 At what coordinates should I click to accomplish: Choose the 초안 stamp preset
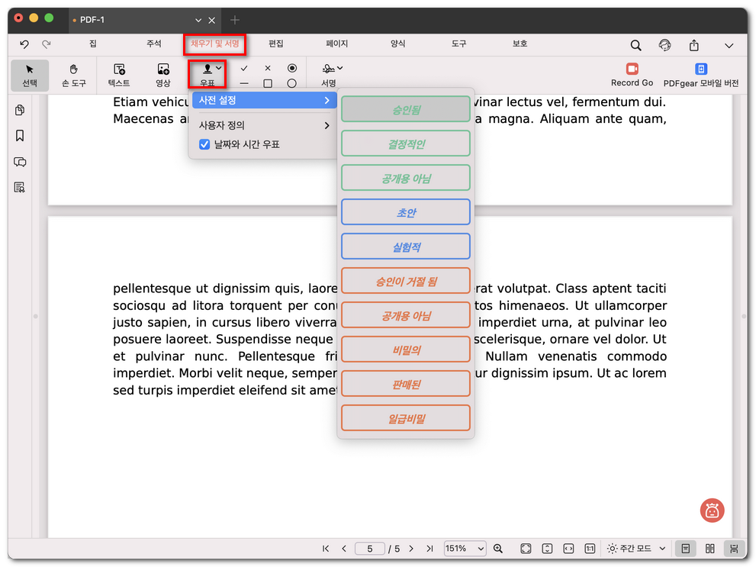tap(405, 213)
